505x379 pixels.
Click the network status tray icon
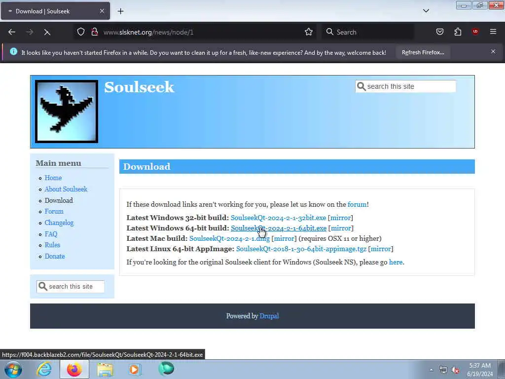click(443, 370)
